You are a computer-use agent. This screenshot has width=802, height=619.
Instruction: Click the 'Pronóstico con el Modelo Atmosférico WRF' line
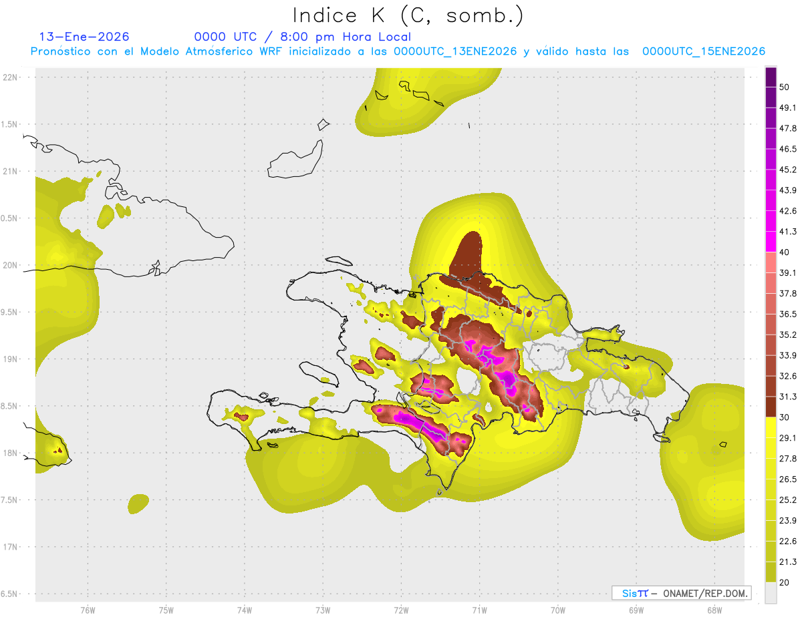pyautogui.click(x=398, y=51)
